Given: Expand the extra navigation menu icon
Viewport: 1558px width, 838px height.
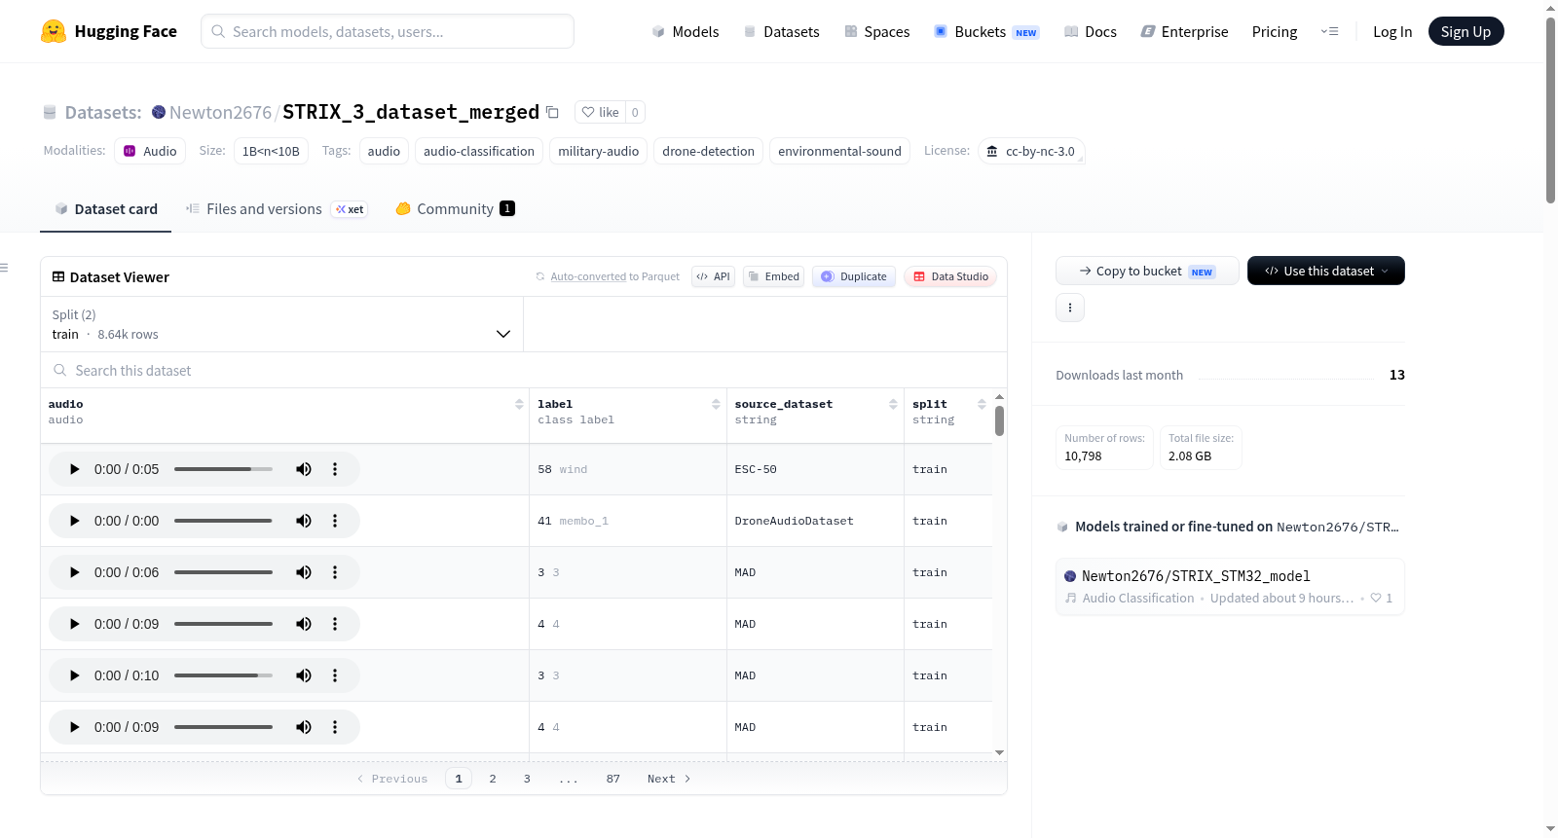Looking at the screenshot, I should tap(1329, 31).
